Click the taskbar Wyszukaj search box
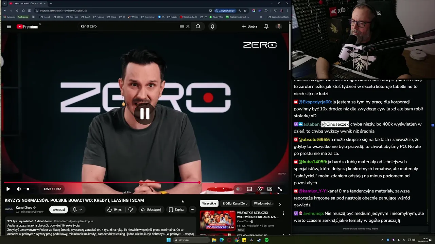This screenshot has height=244, width=435. [x=192, y=240]
